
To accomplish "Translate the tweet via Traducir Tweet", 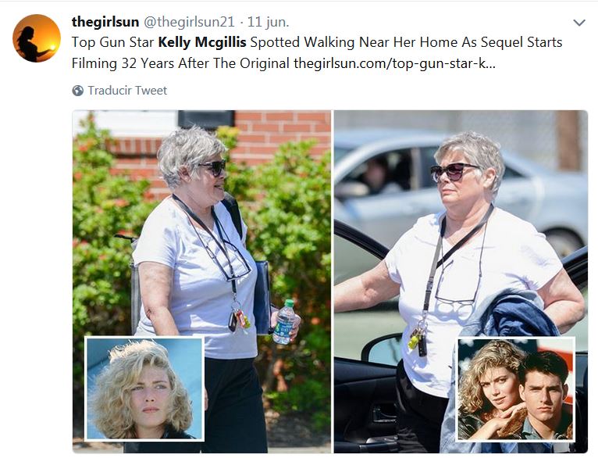I will pos(127,91).
